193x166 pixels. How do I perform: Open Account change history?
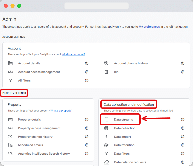(x=131, y=63)
